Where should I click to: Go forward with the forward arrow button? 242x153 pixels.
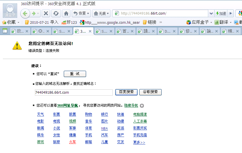tap(34, 13)
